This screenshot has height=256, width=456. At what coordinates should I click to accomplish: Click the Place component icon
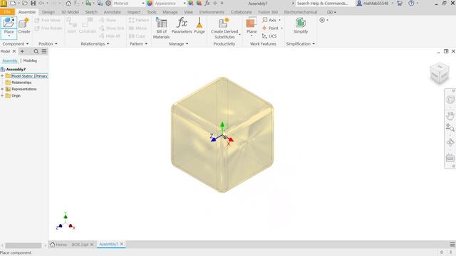tap(9, 23)
